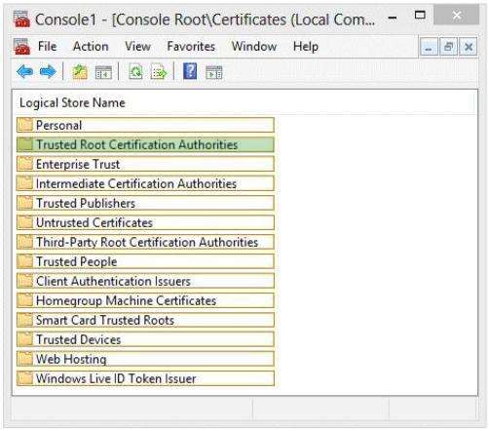This screenshot has height=431, width=489.
Task: Open the Favorites menu
Action: point(191,47)
